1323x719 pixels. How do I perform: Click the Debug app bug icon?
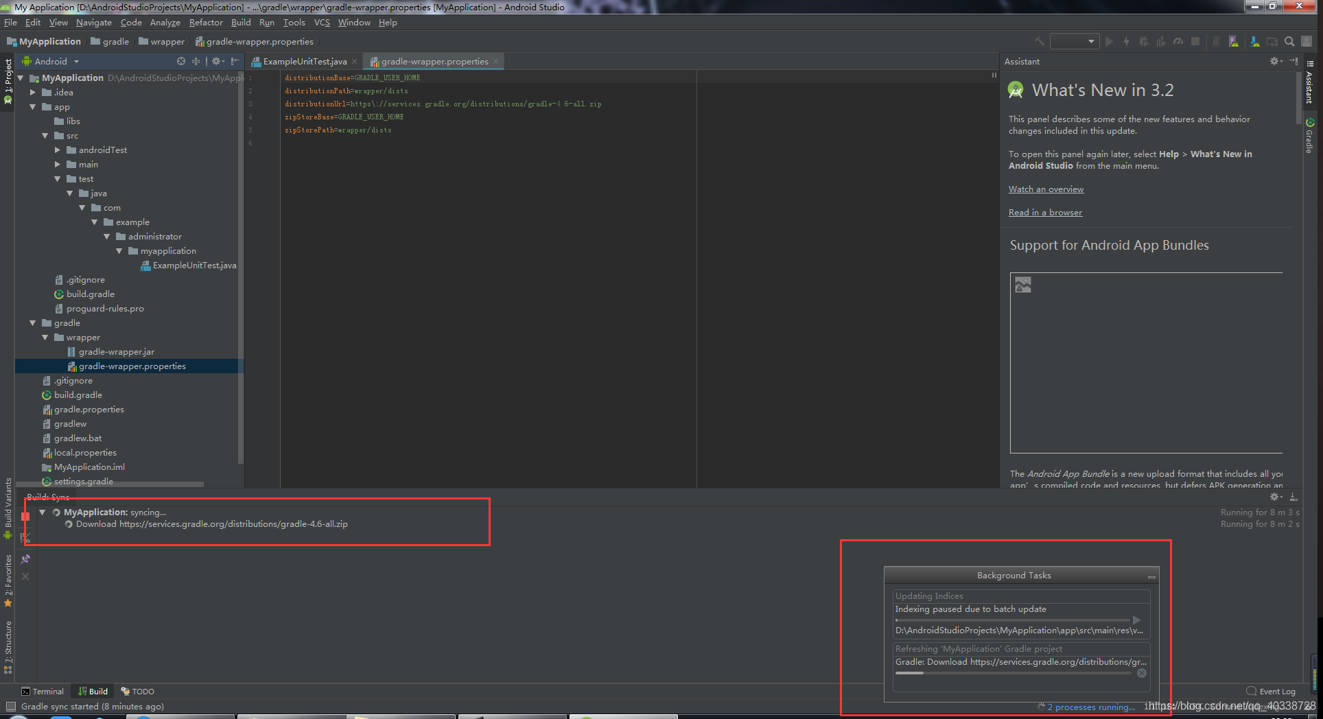[1143, 42]
